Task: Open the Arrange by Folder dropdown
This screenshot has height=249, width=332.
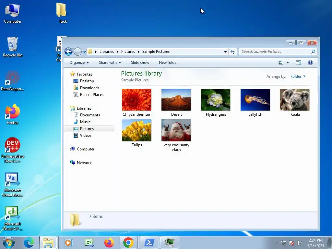Action: 298,77
